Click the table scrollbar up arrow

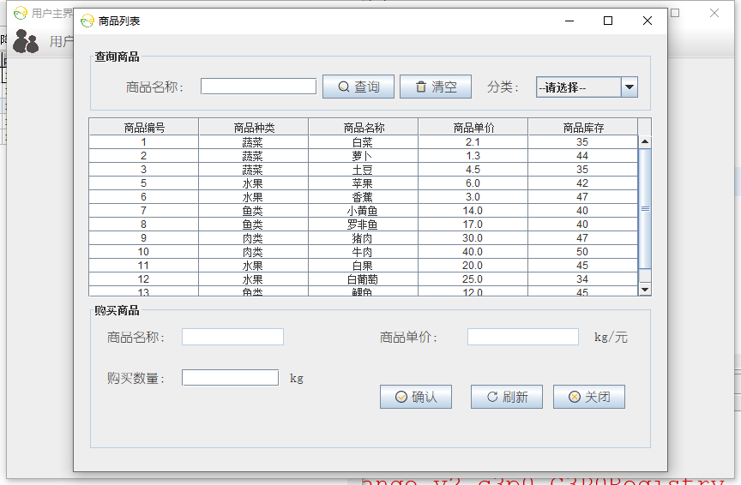(x=645, y=142)
